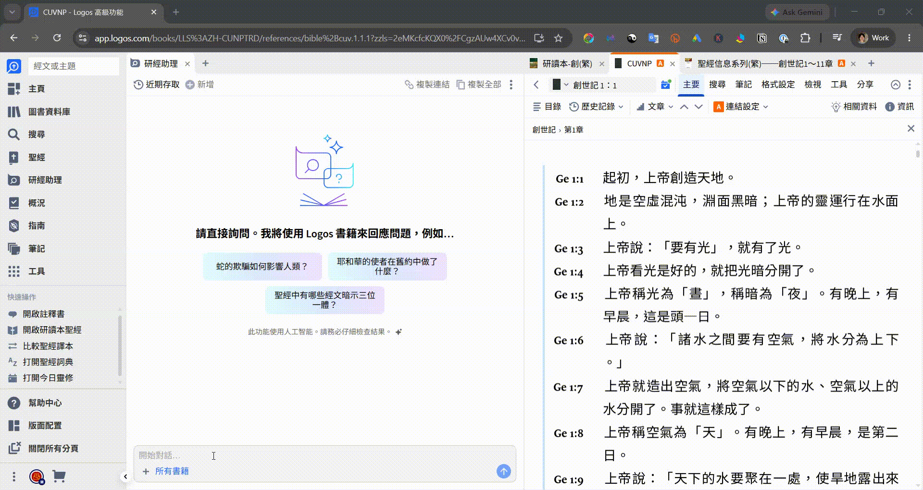Go back with the resource back arrow
Viewport: 923px width, 490px height.
536,85
